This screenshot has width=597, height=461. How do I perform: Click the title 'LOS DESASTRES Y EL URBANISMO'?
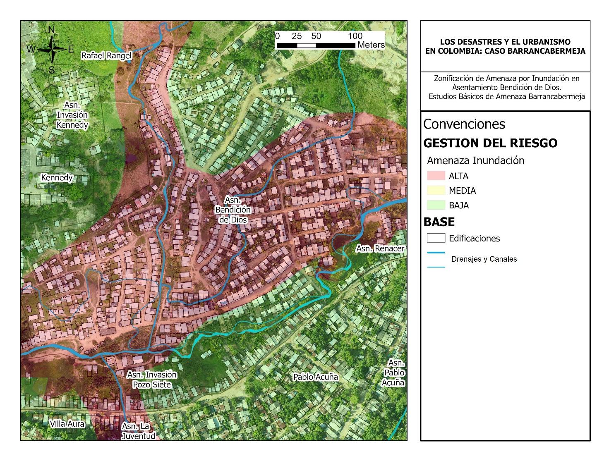pos(505,42)
